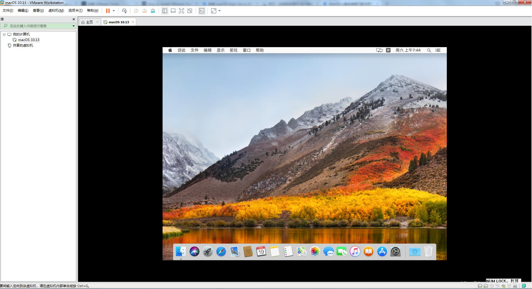The width and height of the screenshot is (532, 289).
Task: Open Mail from the Dock
Action: point(235,251)
